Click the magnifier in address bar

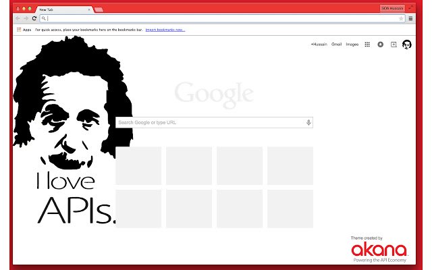point(43,18)
